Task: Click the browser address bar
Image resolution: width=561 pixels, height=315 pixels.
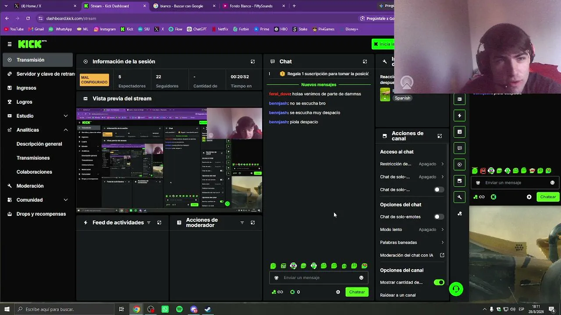Action: (x=197, y=18)
